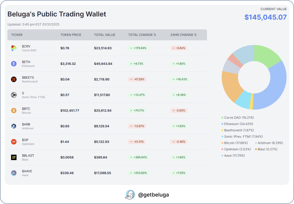Click the $145,045.07 current value
The width and height of the screenshot is (294, 204).
tap(265, 17)
